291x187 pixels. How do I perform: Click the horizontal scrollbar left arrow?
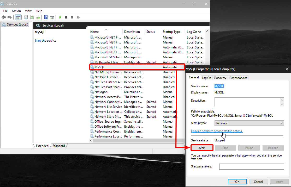(91, 141)
